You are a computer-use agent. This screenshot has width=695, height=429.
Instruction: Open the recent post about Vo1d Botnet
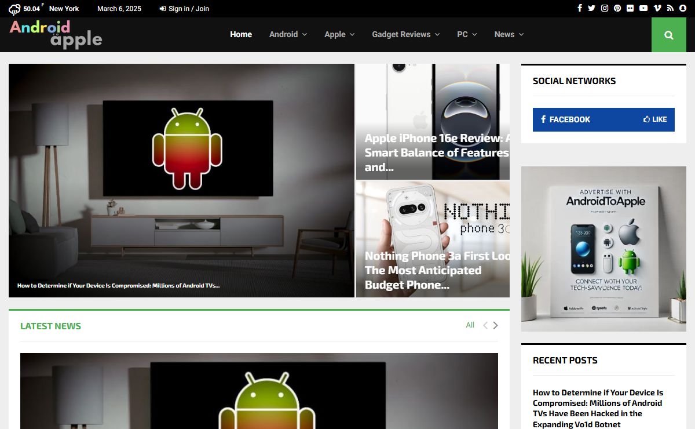598,409
